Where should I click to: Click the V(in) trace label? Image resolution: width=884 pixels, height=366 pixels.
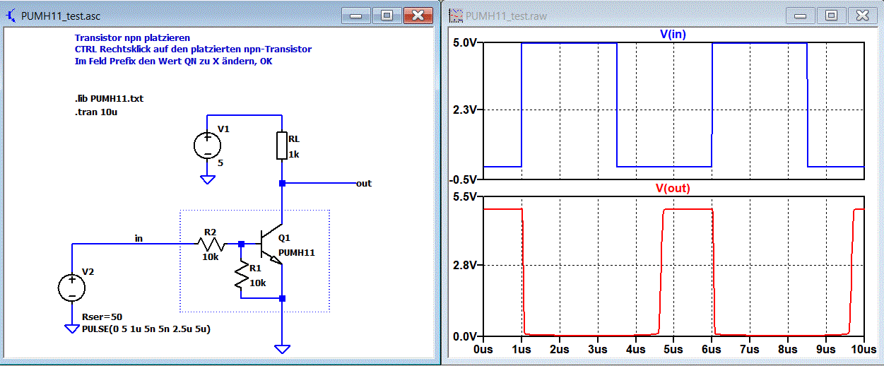pos(673,33)
